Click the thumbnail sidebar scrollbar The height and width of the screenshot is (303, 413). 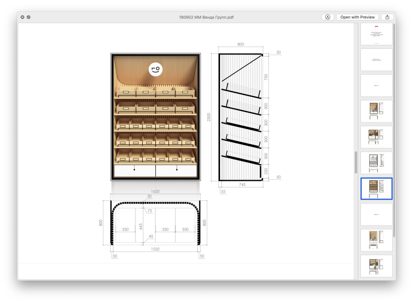point(394,130)
